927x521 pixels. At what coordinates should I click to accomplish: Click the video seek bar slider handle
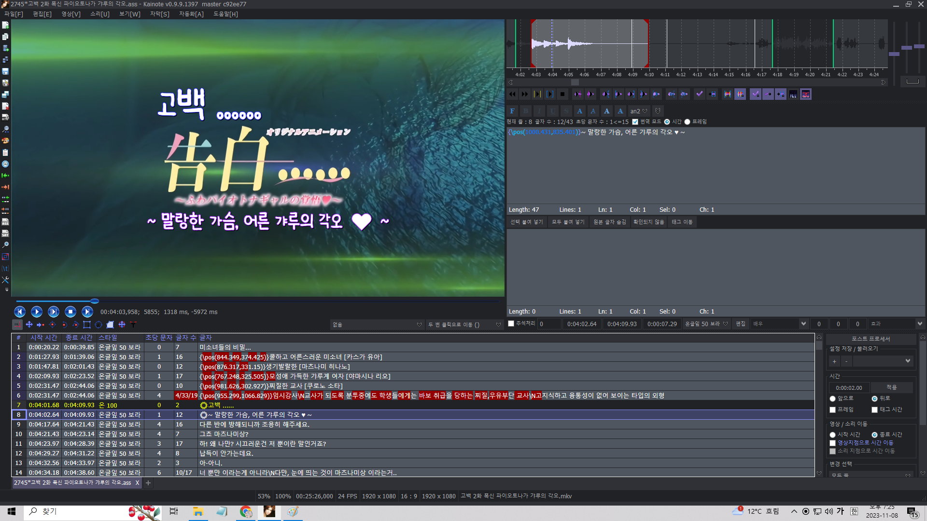[x=95, y=301]
